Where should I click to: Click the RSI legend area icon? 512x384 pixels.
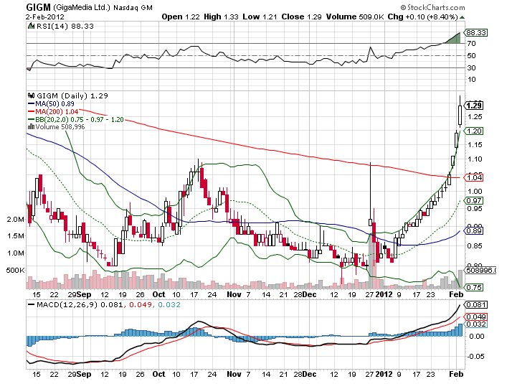(x=31, y=26)
